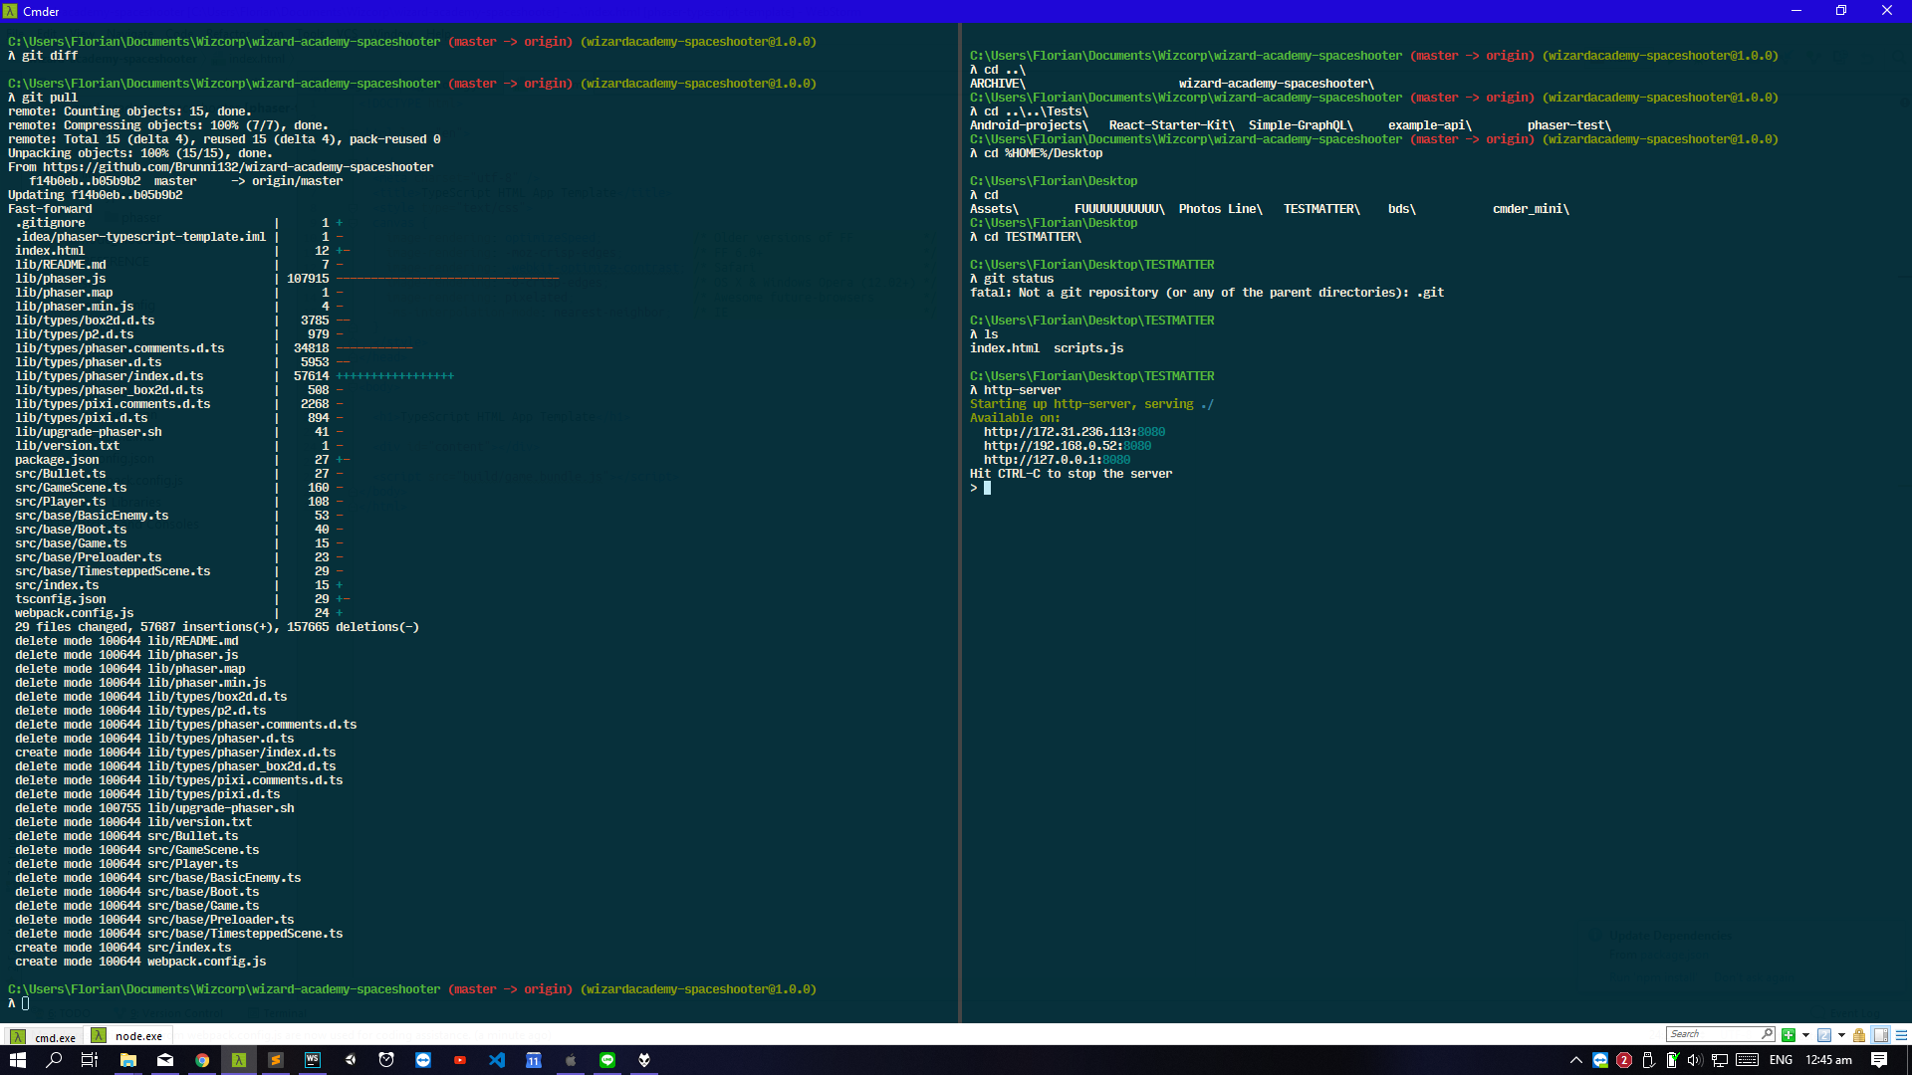The height and width of the screenshot is (1075, 1912).
Task: Open Google Chrome from the taskbar
Action: (x=202, y=1060)
